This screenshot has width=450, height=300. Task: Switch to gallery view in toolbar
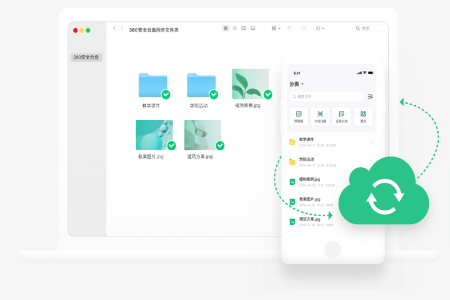(253, 28)
